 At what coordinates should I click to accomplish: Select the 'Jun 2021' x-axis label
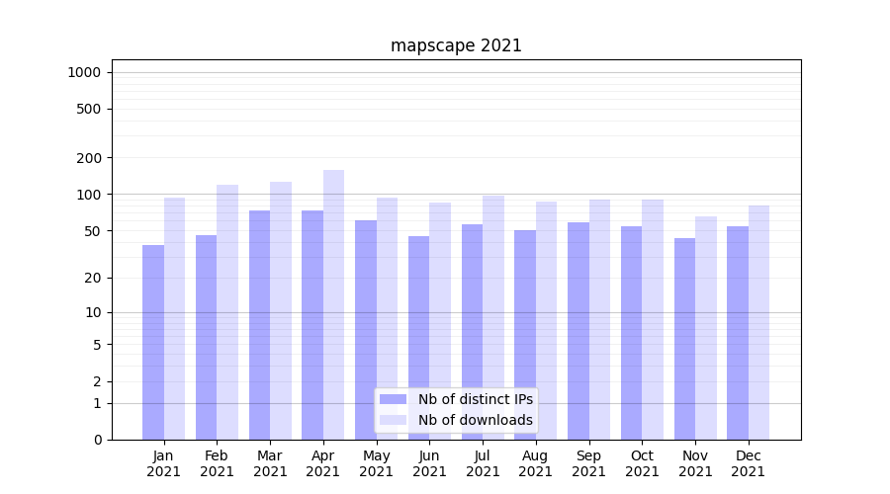click(429, 463)
